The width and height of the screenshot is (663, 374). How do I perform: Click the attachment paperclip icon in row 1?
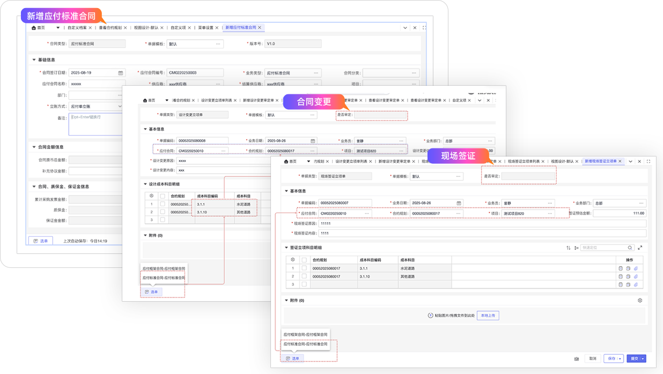click(636, 268)
